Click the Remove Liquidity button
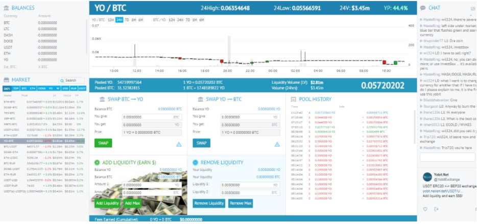The width and height of the screenshot is (477, 224). (x=209, y=203)
